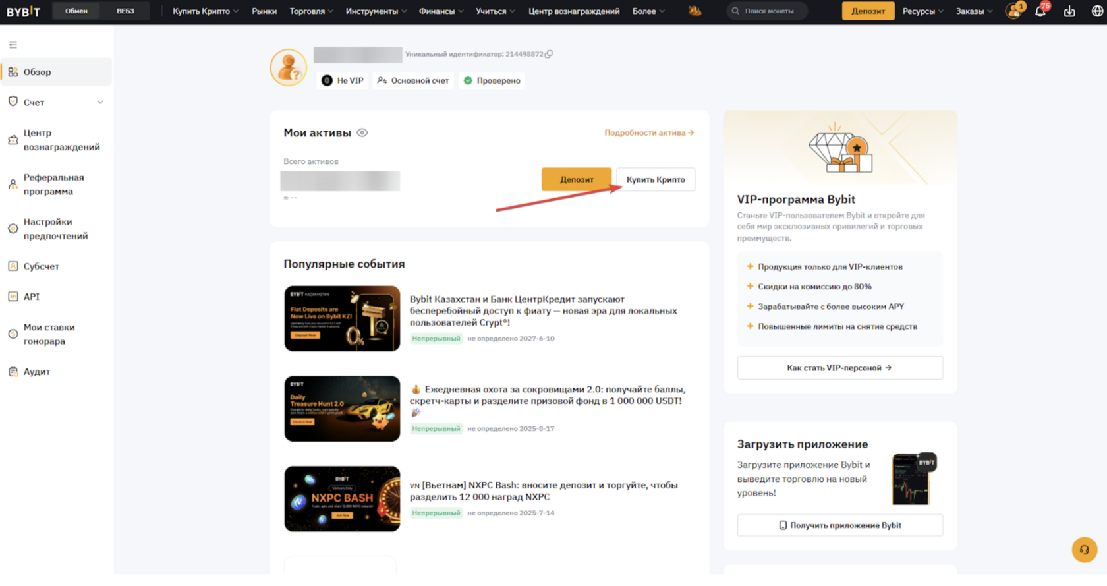Click 'Продукция только для VIP-клиентов' text

pyautogui.click(x=830, y=267)
